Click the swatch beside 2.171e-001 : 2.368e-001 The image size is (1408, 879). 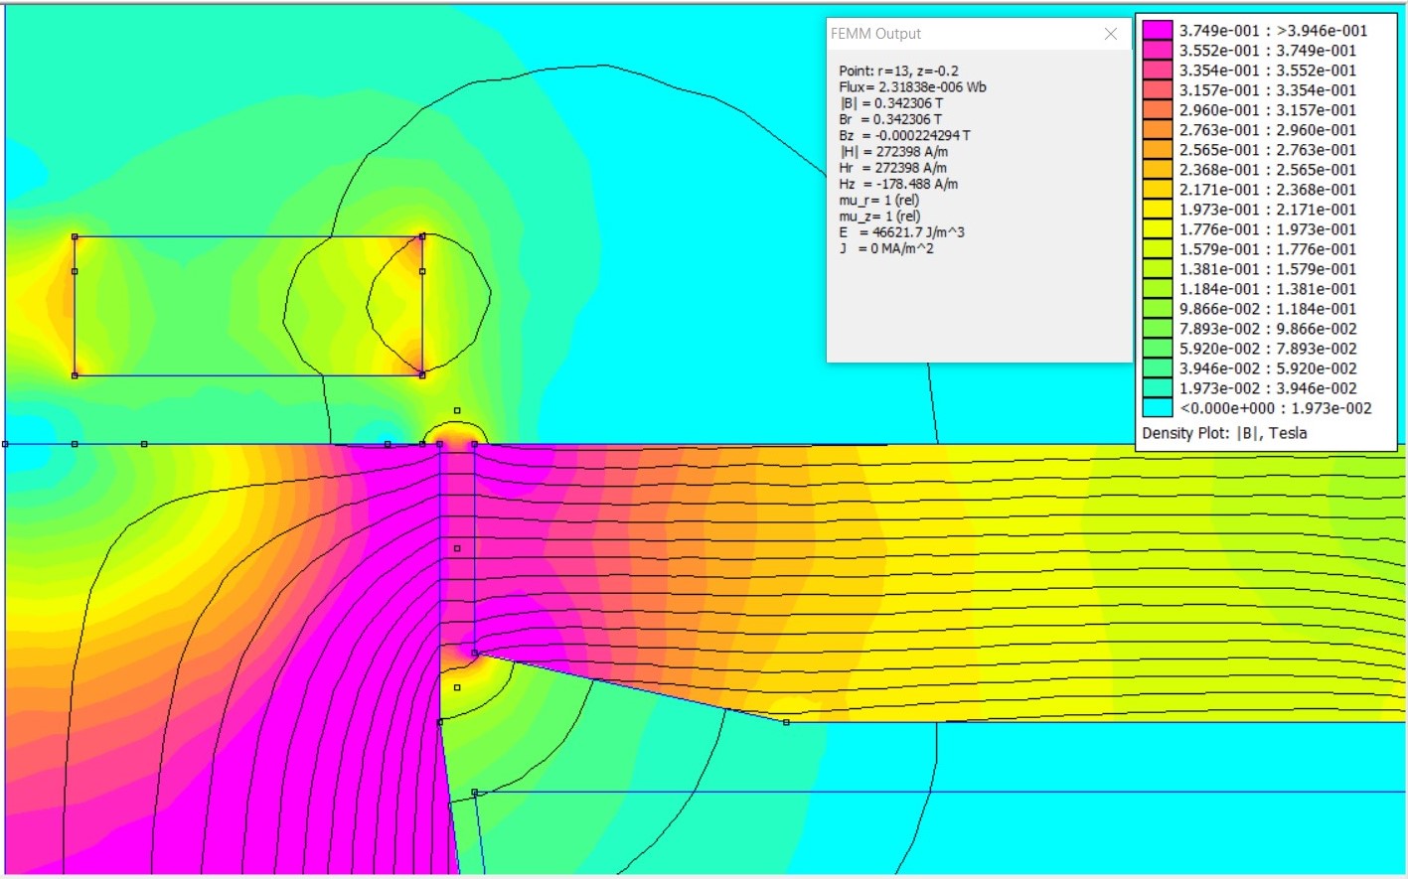click(1158, 190)
